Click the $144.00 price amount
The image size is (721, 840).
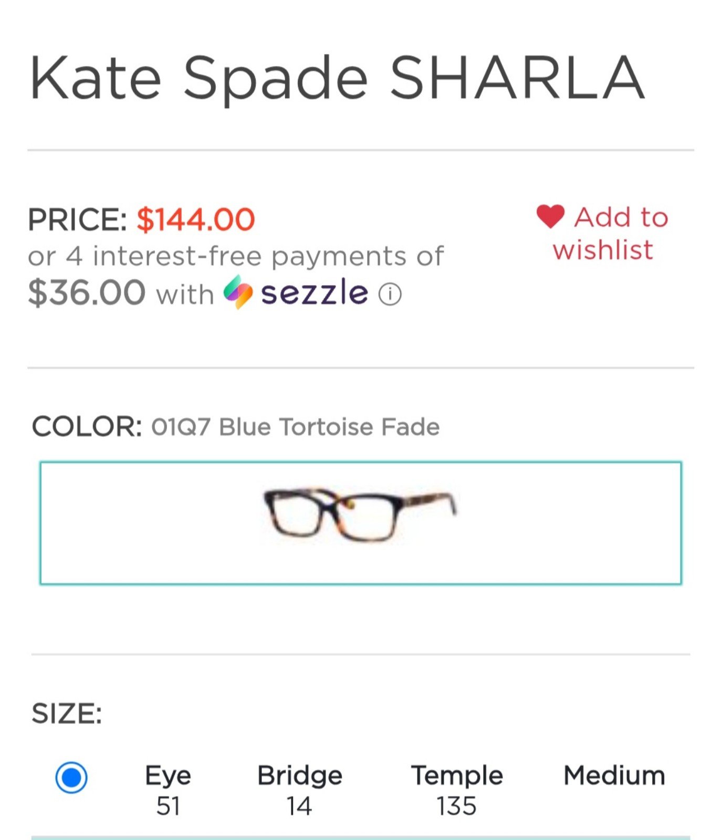[x=196, y=219]
